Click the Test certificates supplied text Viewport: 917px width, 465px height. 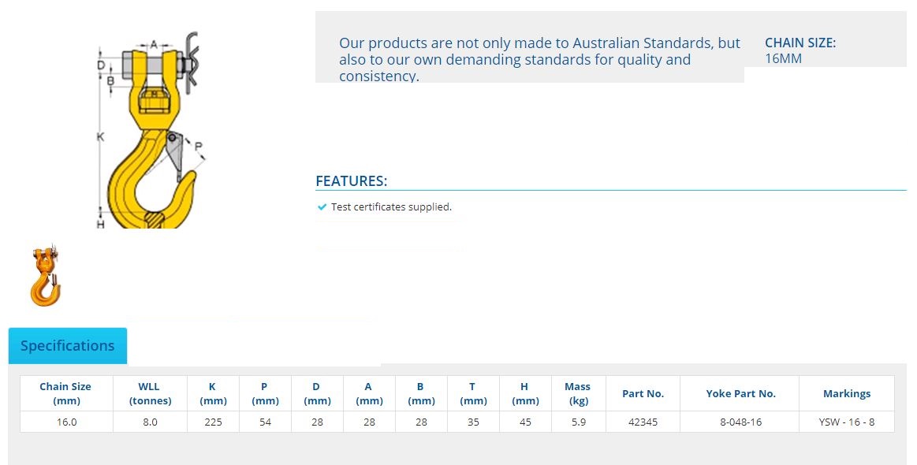[391, 207]
